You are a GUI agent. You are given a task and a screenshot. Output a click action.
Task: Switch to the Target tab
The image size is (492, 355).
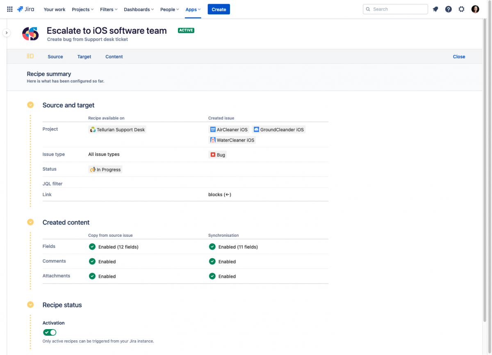click(84, 57)
